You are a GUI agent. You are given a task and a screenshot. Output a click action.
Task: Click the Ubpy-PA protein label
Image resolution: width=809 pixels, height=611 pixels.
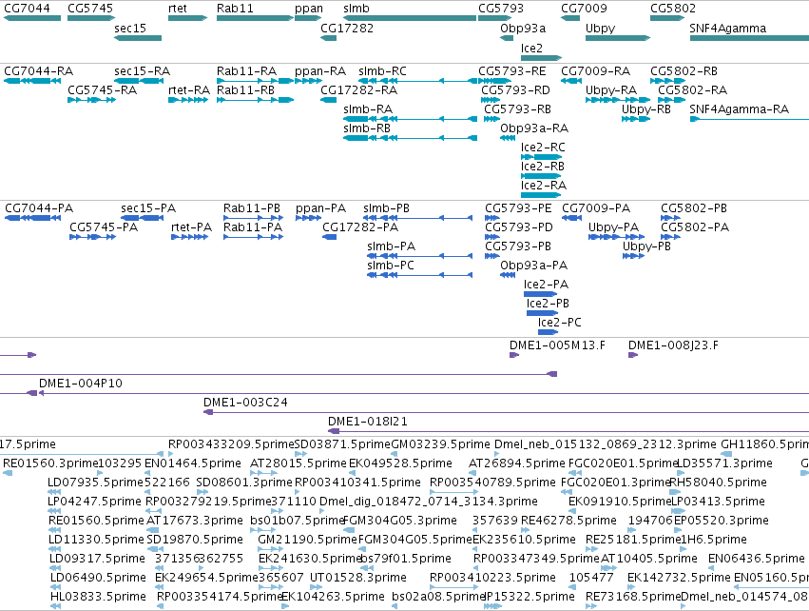point(613,227)
